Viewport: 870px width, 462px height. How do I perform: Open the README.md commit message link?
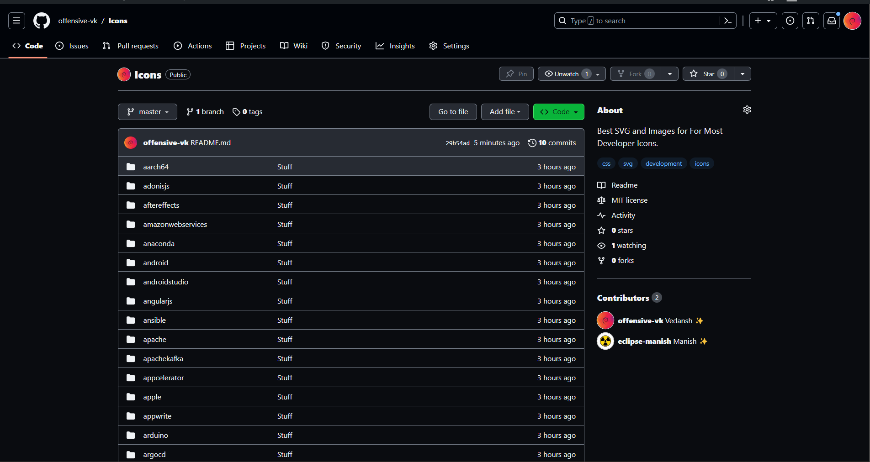pyautogui.click(x=211, y=142)
